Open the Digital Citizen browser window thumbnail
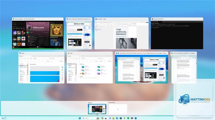The image size is (215, 120). tap(79, 33)
